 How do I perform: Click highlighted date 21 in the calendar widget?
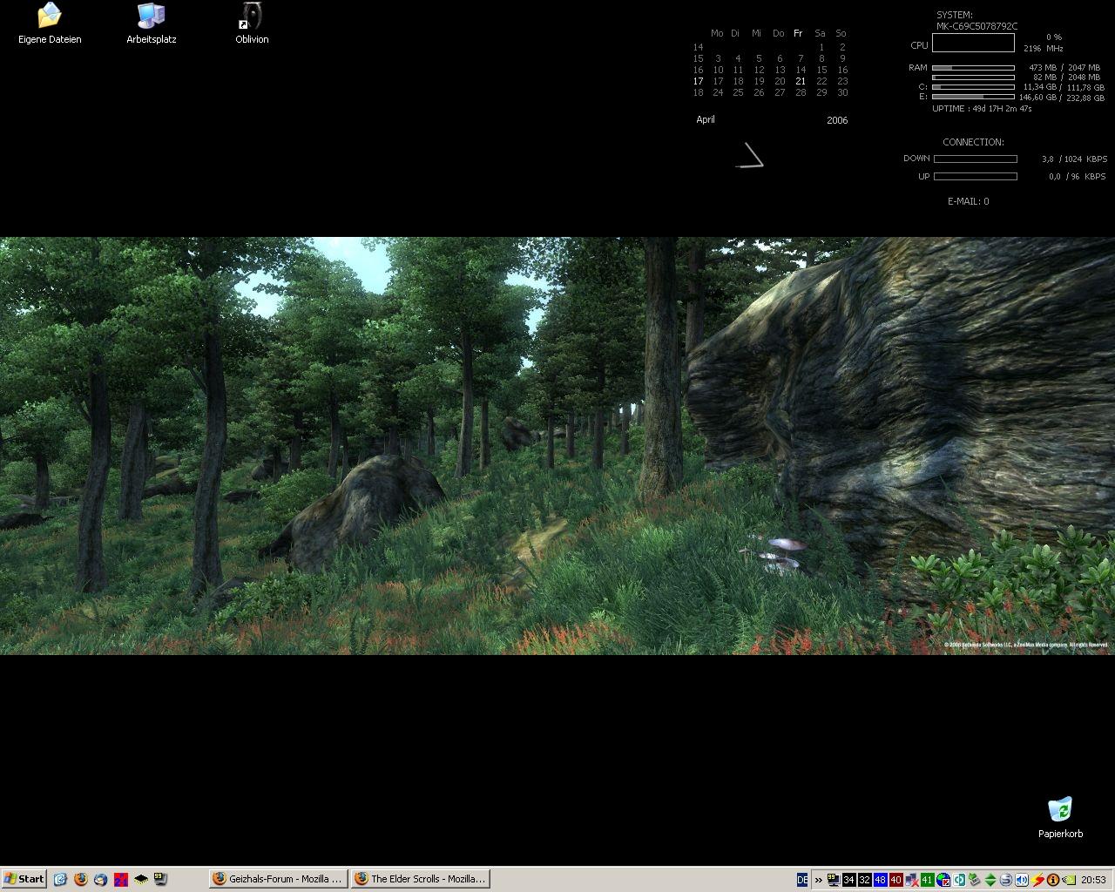801,81
